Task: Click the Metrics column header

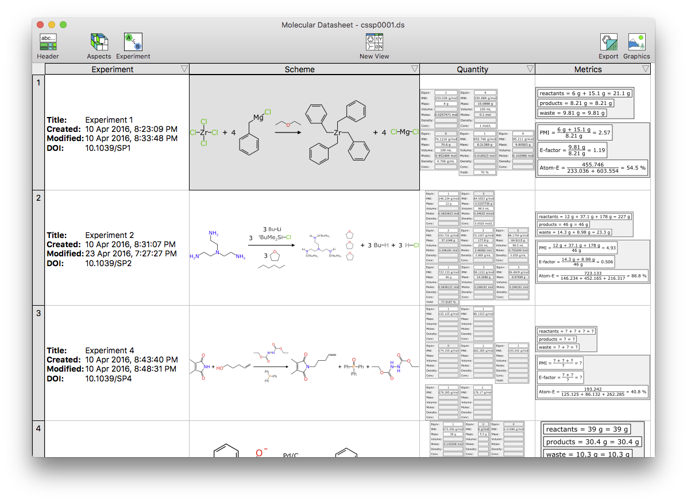Action: click(588, 68)
